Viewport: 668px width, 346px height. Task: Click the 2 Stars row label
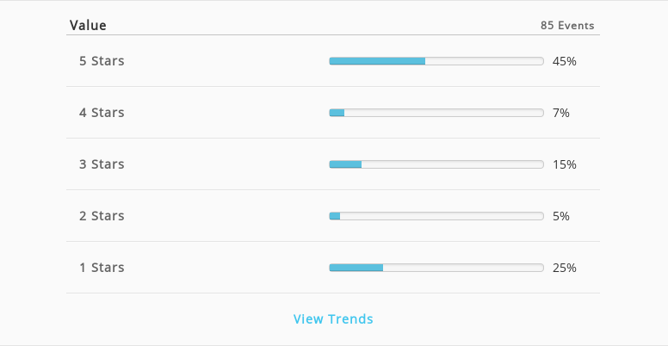(102, 216)
